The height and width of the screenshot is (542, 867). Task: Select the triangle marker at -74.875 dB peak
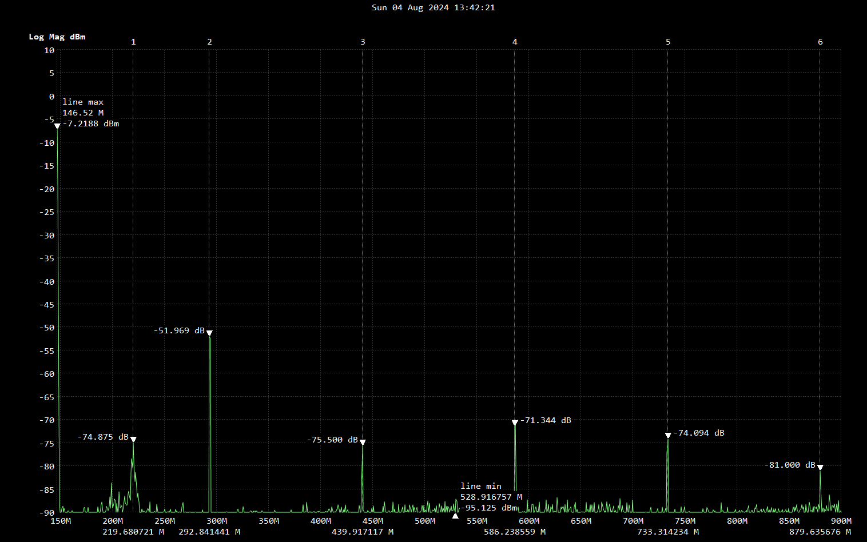(133, 439)
